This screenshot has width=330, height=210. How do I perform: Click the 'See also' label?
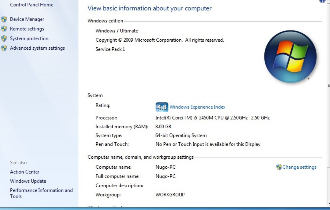coord(18,163)
